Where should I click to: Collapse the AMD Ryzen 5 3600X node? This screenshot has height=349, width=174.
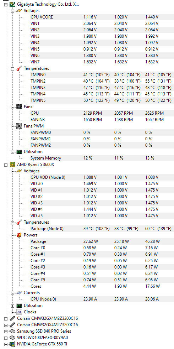click(x=6, y=165)
